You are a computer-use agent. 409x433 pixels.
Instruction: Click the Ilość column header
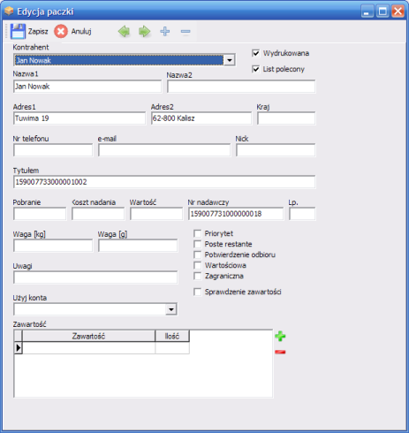click(172, 336)
